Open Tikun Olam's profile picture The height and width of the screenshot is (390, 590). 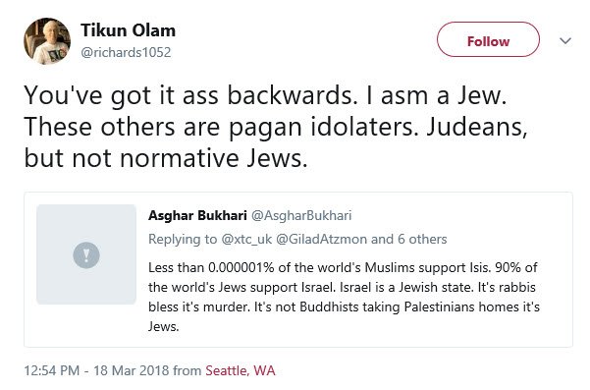[47, 41]
